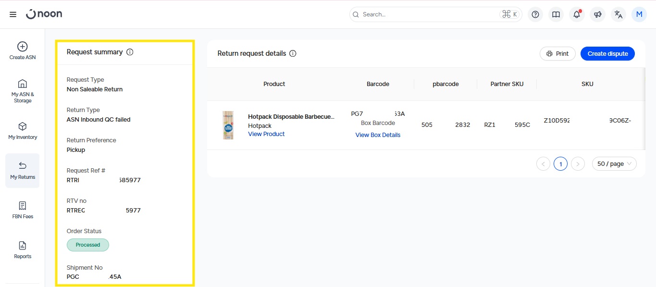Go to the previous page arrow

[543, 164]
